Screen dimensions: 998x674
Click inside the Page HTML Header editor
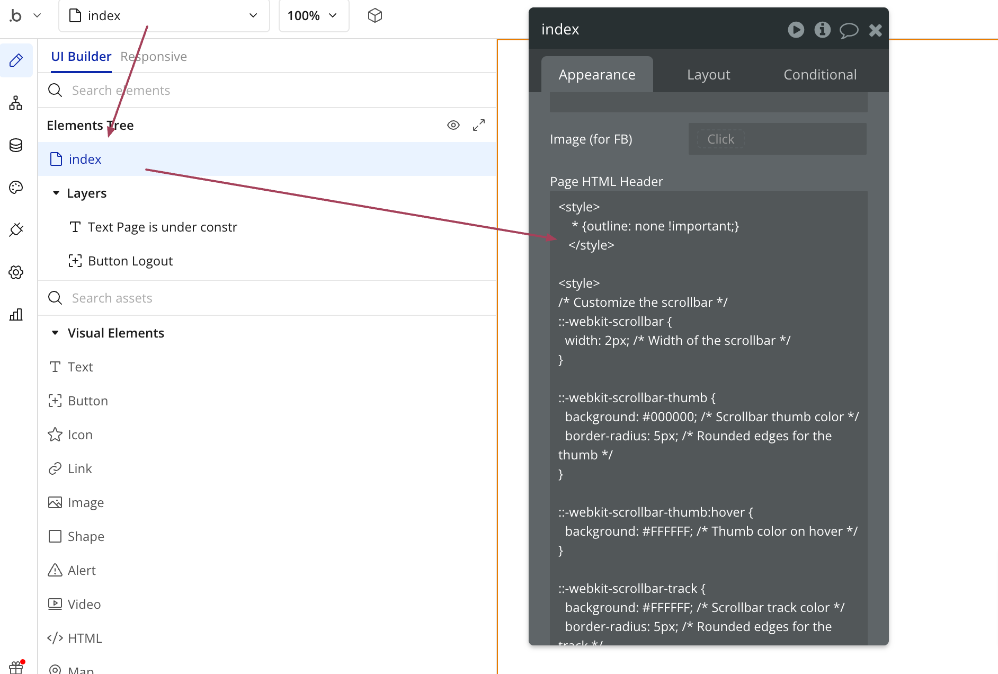tap(708, 419)
